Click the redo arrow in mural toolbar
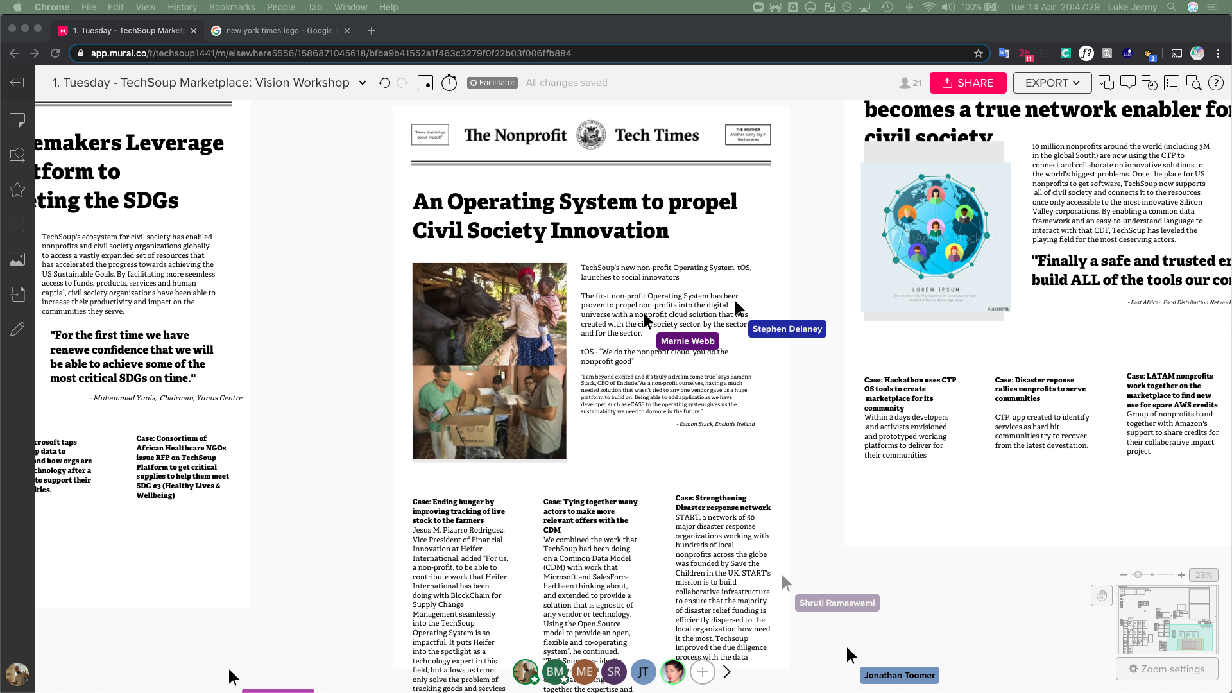The height and width of the screenshot is (693, 1232). [402, 83]
